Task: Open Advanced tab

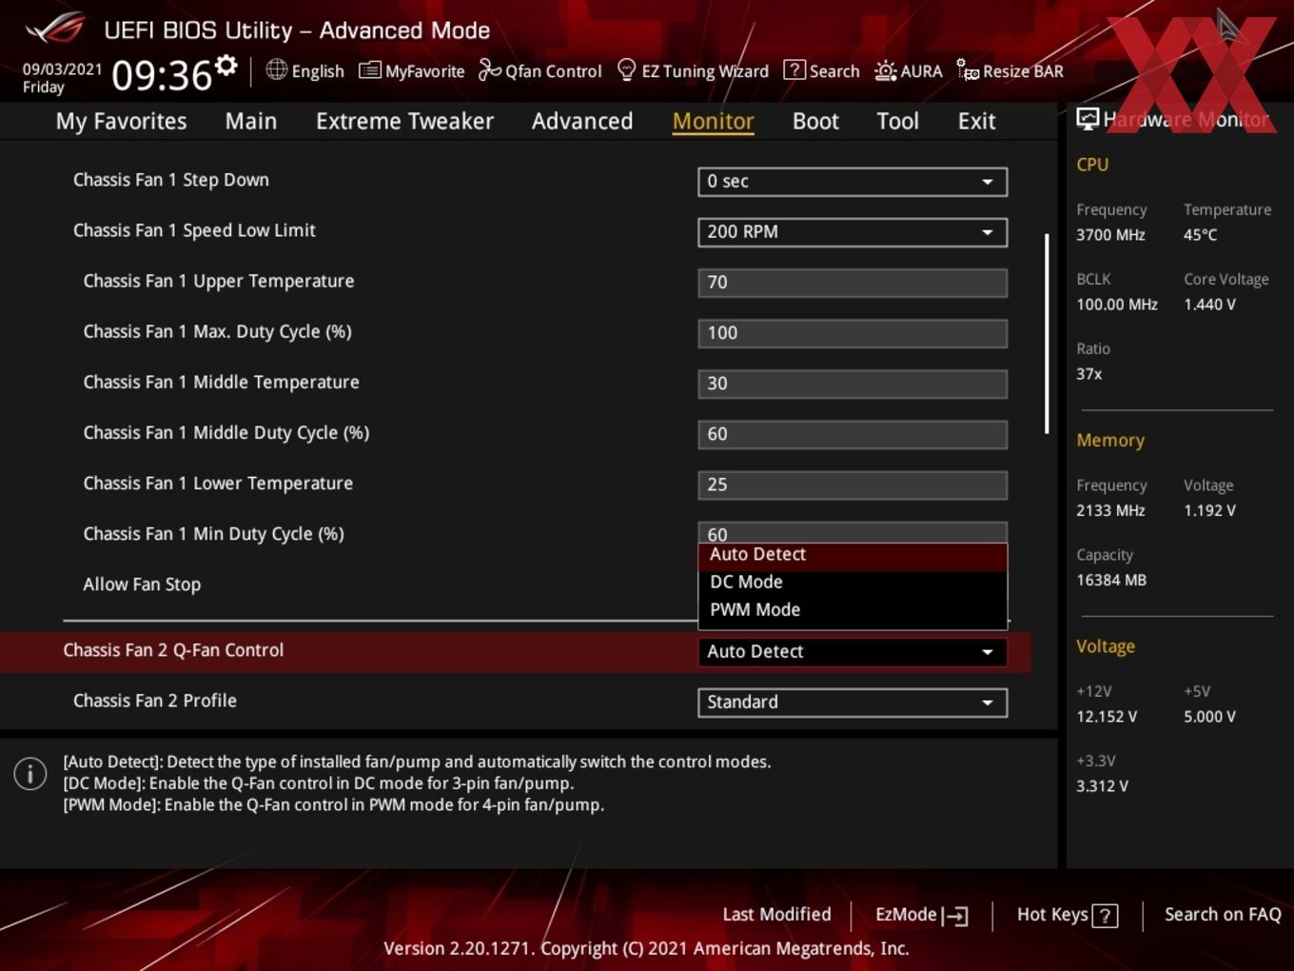Action: pos(582,121)
